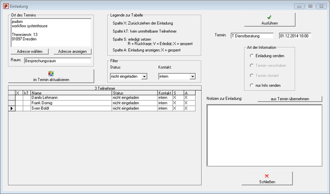Click the address text box with 'pudom'

(x=51, y=33)
